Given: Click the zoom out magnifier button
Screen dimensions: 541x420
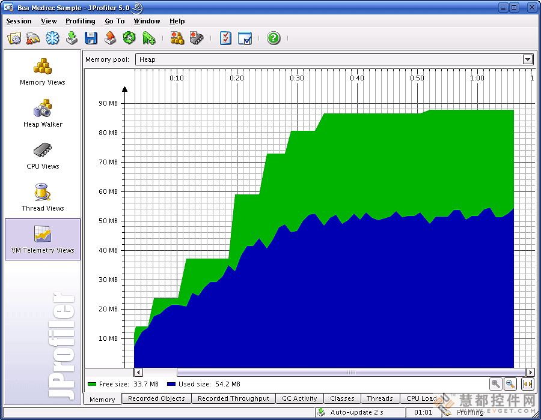Looking at the screenshot, I should point(510,384).
